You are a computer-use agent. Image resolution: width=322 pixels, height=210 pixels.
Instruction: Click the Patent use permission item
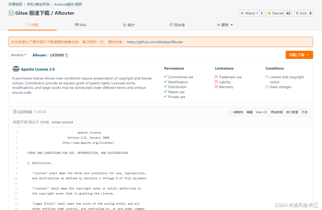click(x=176, y=92)
